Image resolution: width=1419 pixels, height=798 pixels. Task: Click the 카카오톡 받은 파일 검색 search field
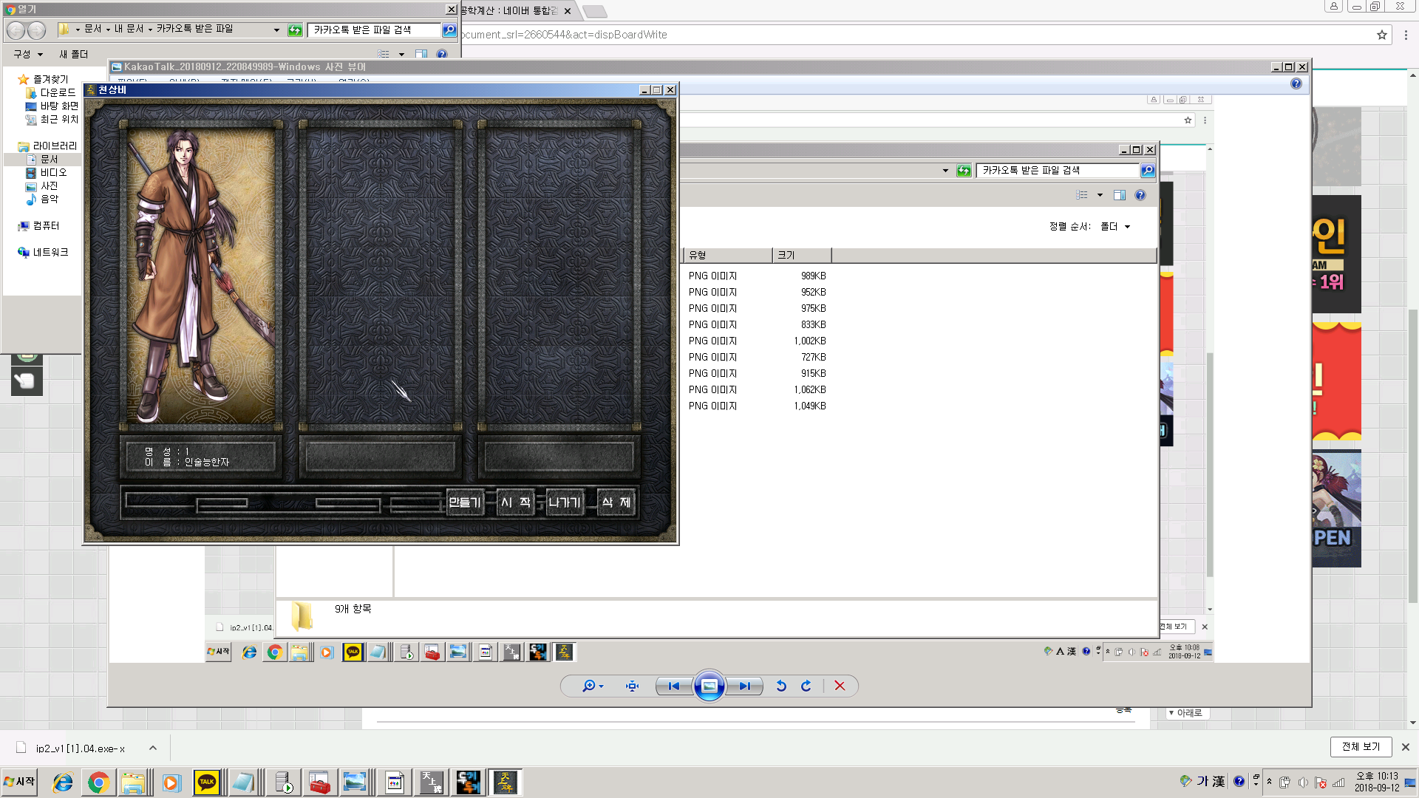tap(373, 30)
